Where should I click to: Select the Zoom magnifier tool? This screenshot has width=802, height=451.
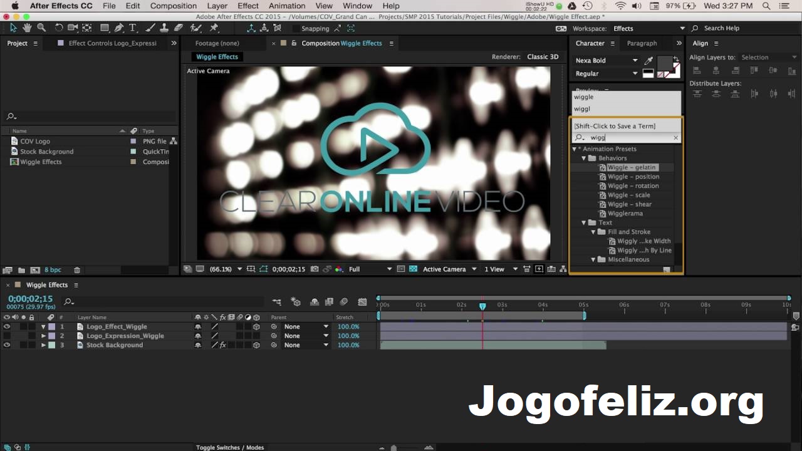(x=41, y=28)
